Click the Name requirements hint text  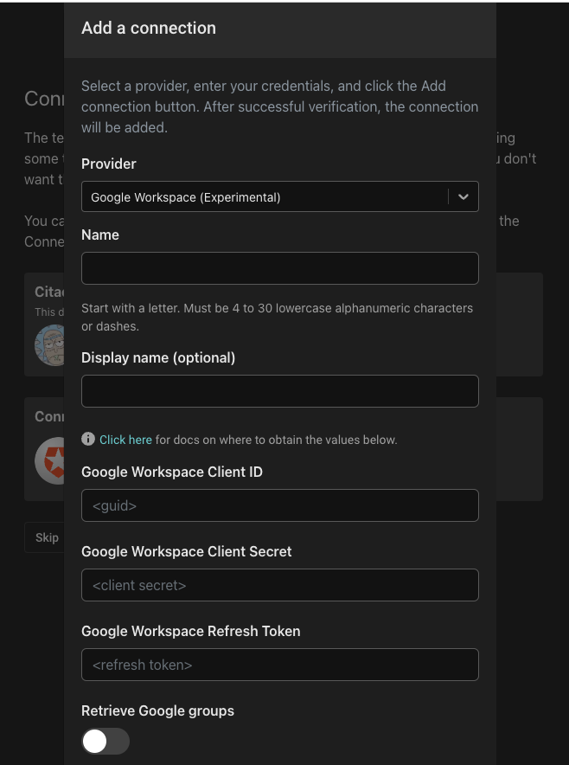pyautogui.click(x=277, y=317)
